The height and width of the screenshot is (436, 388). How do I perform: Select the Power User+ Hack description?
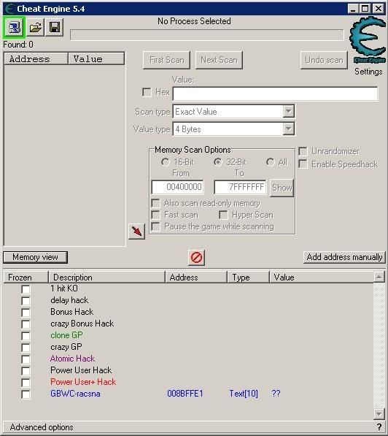coord(83,382)
